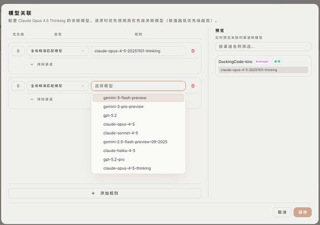Screen dimensions: 320x225
Task: Open the first rule's type dropdown
Action: 58,51
